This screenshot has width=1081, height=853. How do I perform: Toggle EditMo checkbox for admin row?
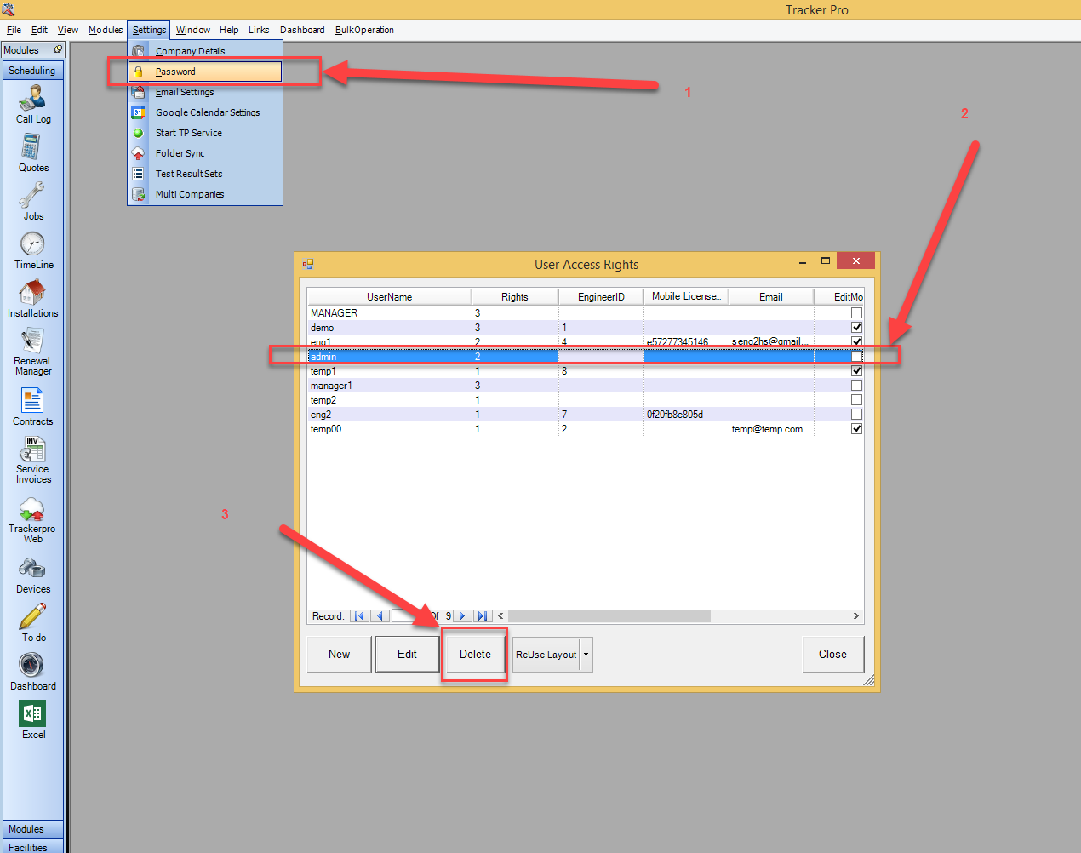tap(856, 357)
